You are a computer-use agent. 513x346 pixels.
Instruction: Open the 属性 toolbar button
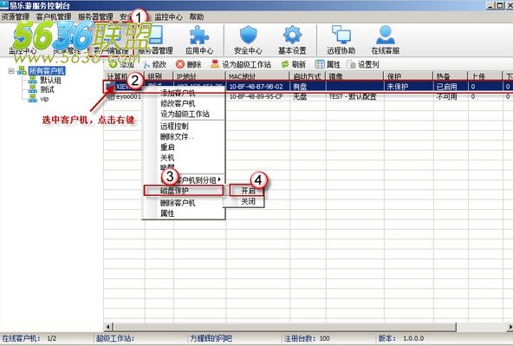pos(328,64)
